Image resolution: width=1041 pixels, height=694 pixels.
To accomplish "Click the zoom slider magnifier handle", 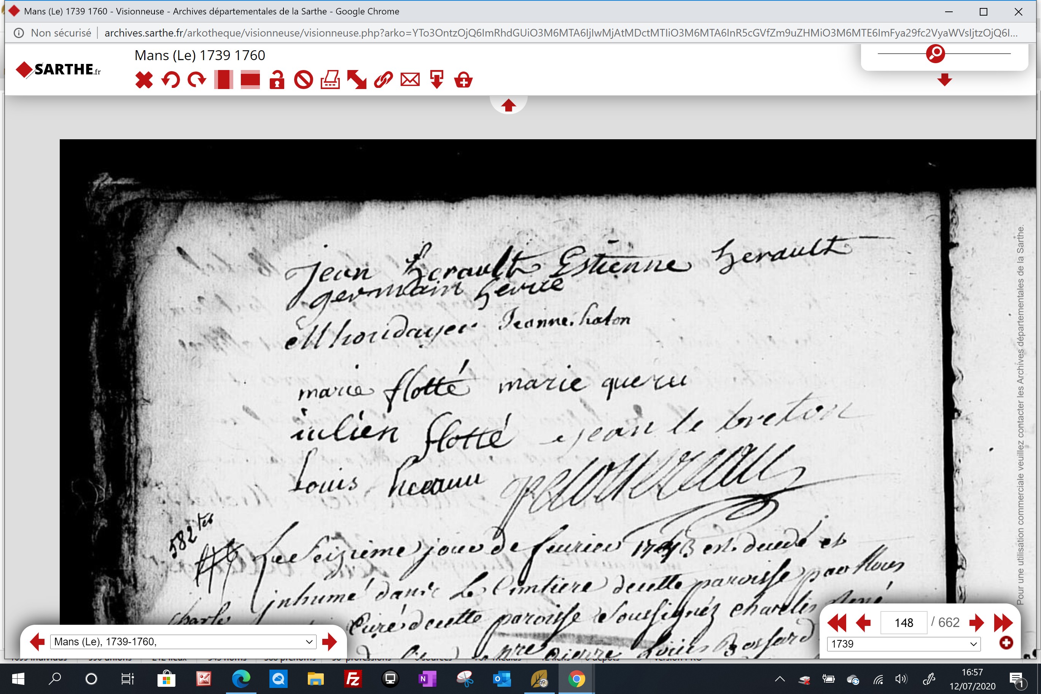I will pos(935,54).
